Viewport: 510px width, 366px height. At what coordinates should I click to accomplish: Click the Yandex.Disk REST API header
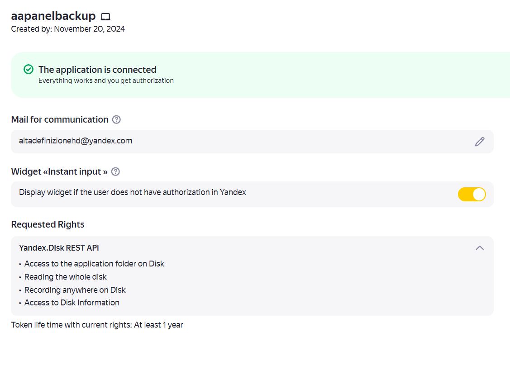coord(59,248)
